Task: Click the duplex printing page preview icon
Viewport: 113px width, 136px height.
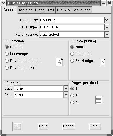Action: coord(103,62)
